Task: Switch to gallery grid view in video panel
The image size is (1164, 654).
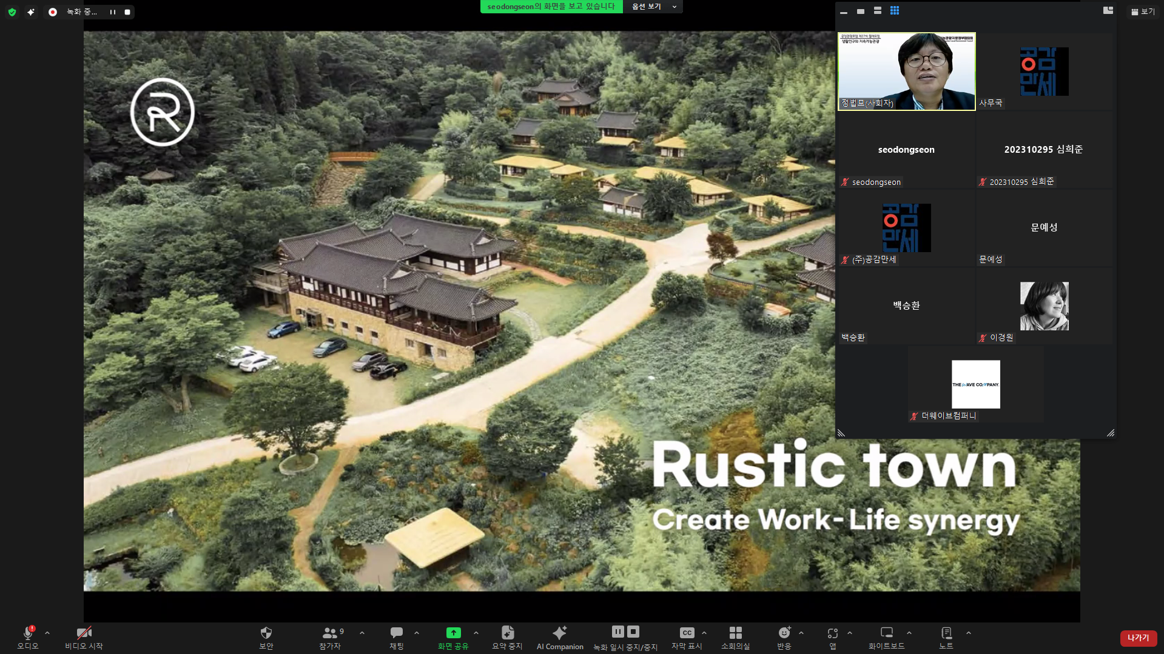Action: click(x=895, y=11)
